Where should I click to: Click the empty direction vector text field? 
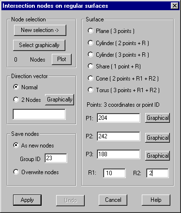coord(39,114)
